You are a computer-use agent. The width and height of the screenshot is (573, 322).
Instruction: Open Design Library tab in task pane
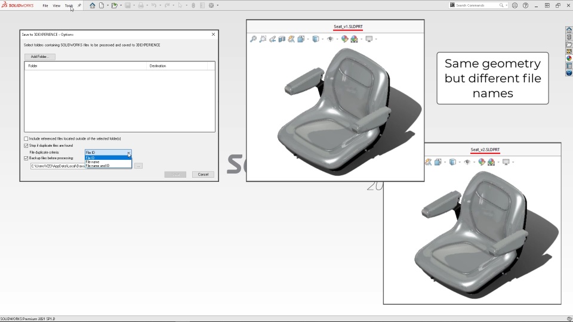pos(569,37)
